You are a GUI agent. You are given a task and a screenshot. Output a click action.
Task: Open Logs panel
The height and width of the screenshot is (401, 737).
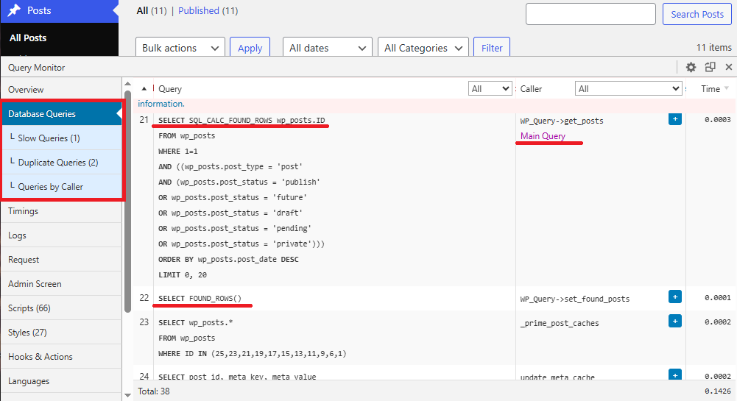click(61, 235)
